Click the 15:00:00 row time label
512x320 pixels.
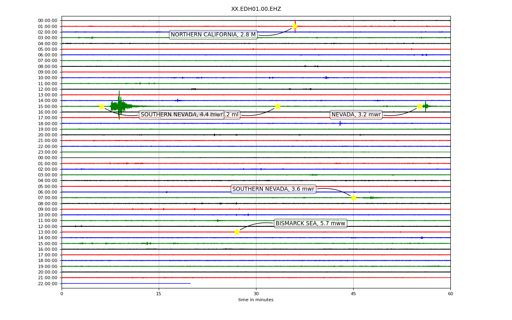click(48, 106)
